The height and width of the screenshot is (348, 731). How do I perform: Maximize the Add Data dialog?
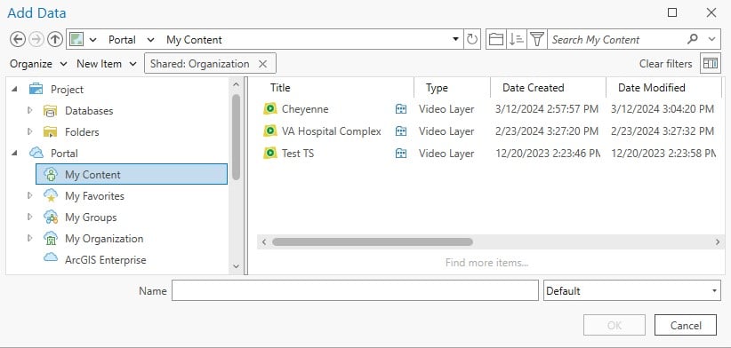coord(672,12)
